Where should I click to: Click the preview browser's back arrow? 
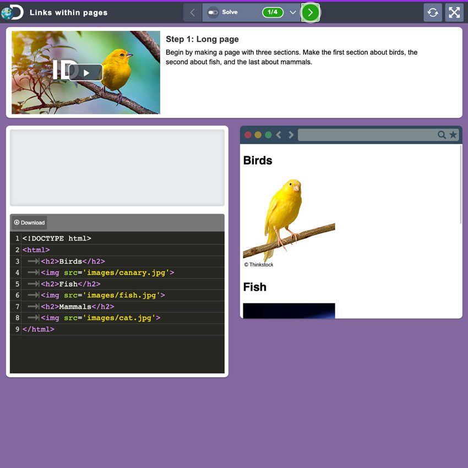tap(279, 135)
